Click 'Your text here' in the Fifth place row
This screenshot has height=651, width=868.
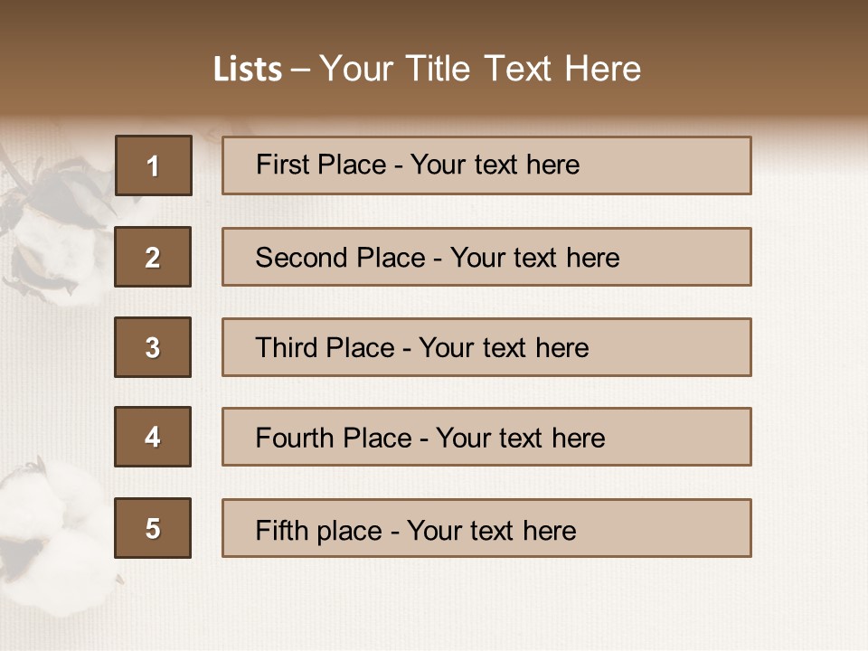pyautogui.click(x=491, y=530)
